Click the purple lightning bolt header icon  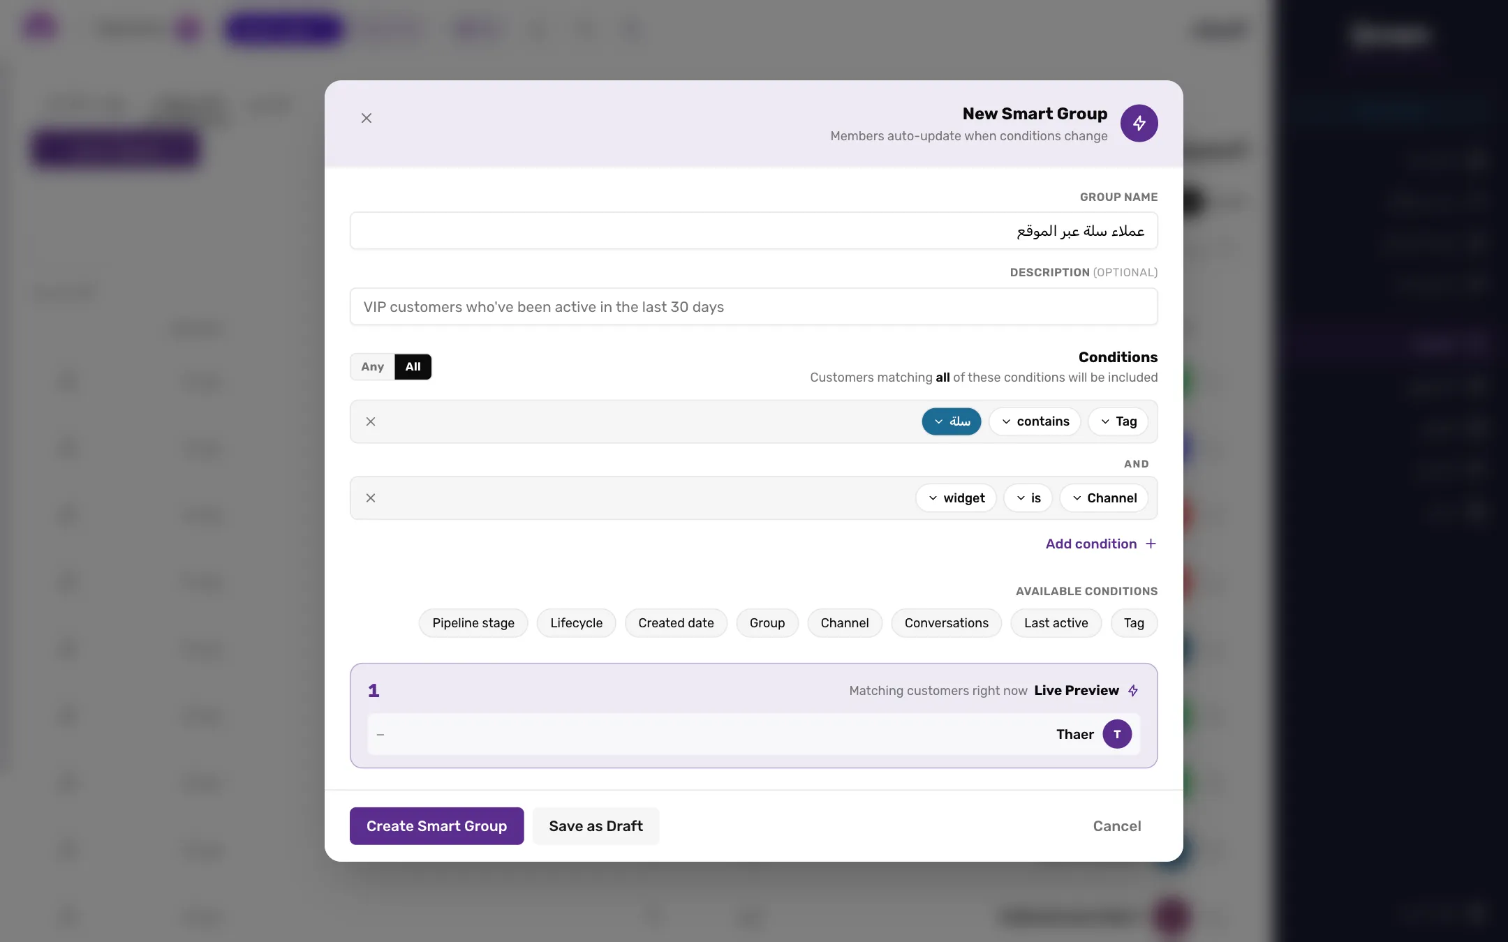click(1139, 124)
